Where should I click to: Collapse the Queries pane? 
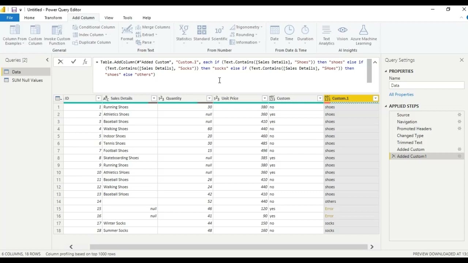coord(47,60)
